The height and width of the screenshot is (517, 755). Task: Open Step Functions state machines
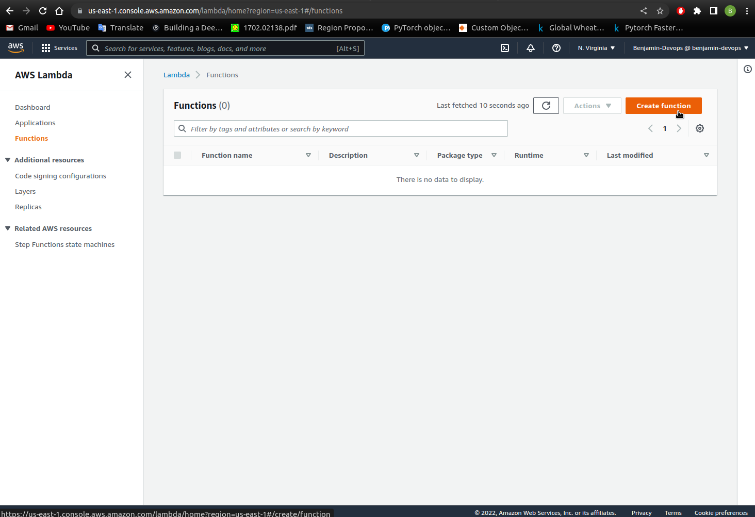tap(64, 244)
